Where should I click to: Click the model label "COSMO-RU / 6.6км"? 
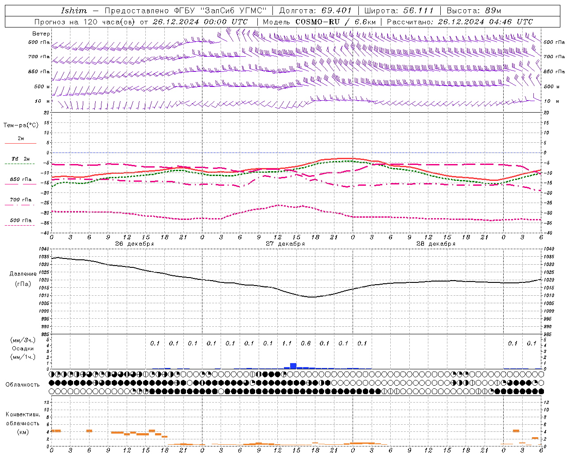coord(336,22)
